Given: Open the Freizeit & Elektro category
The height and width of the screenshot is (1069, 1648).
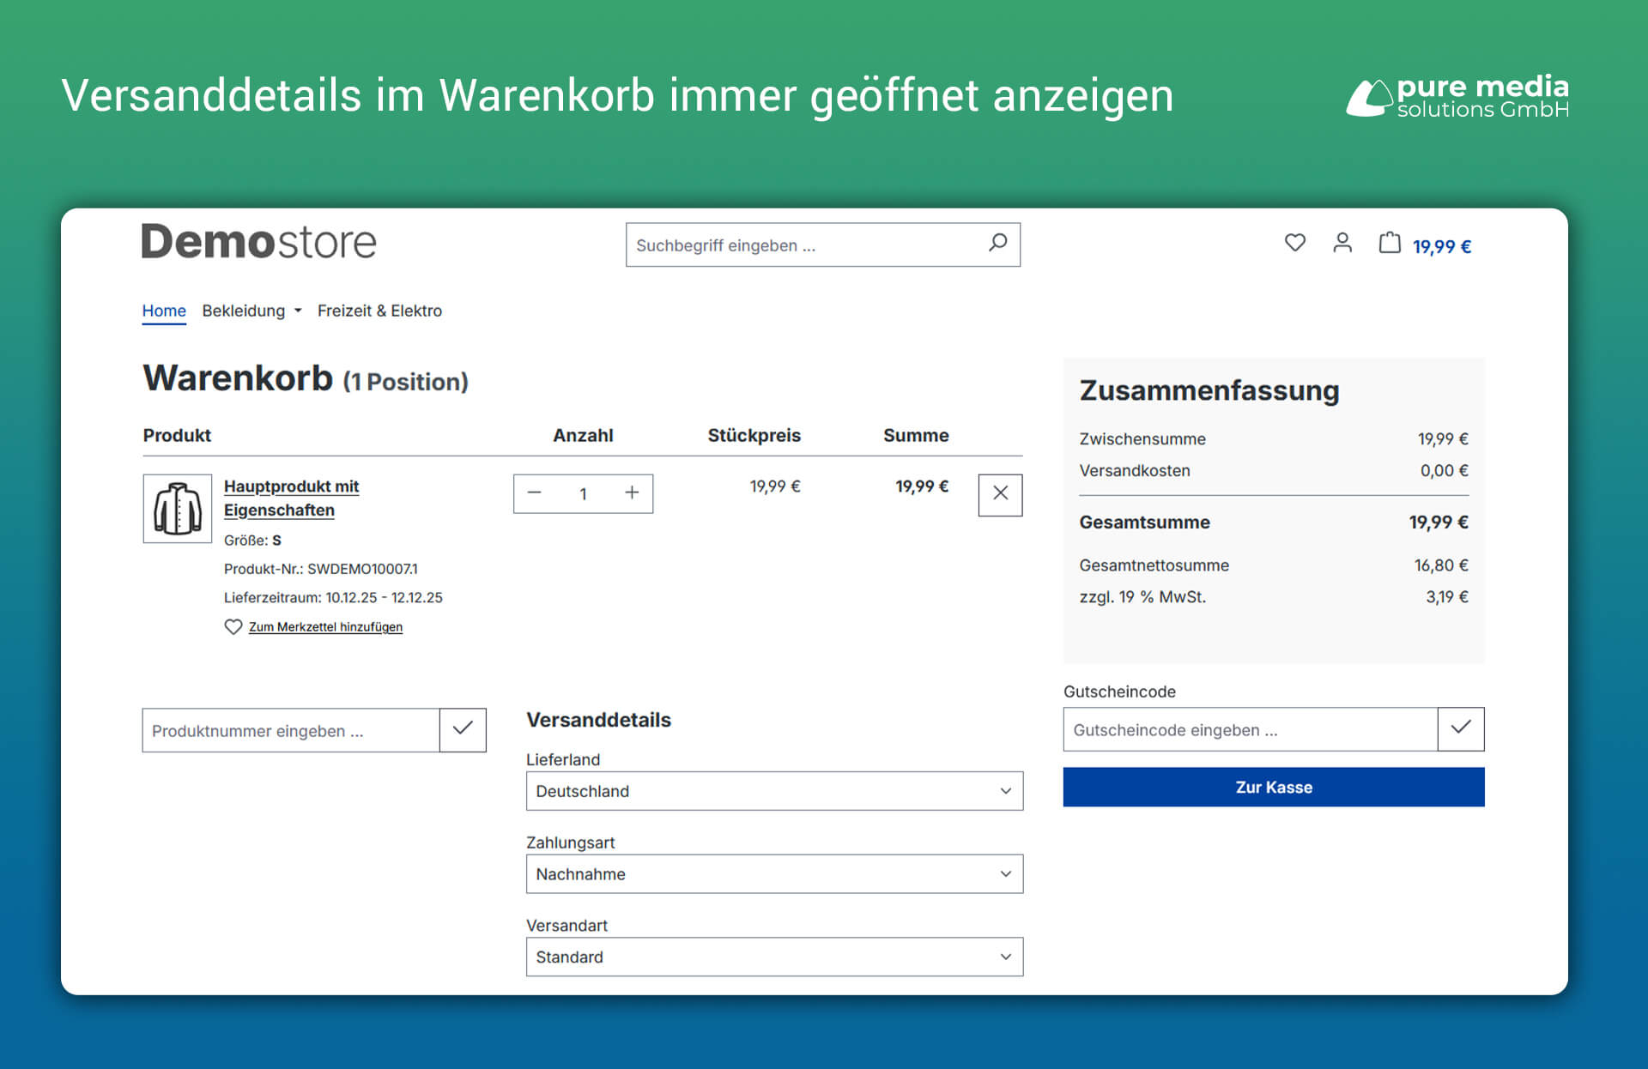Looking at the screenshot, I should pos(380,311).
